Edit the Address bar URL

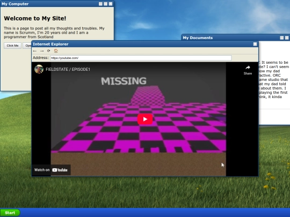pos(141,58)
